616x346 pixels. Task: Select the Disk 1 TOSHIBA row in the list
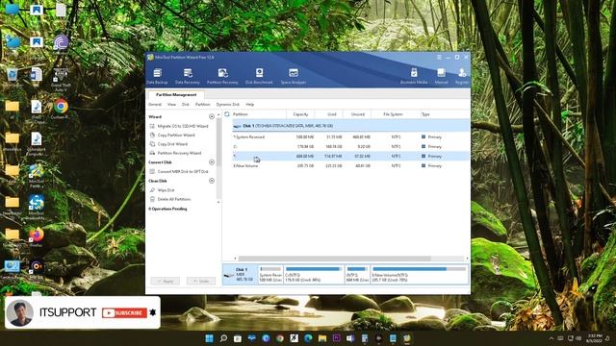point(350,126)
